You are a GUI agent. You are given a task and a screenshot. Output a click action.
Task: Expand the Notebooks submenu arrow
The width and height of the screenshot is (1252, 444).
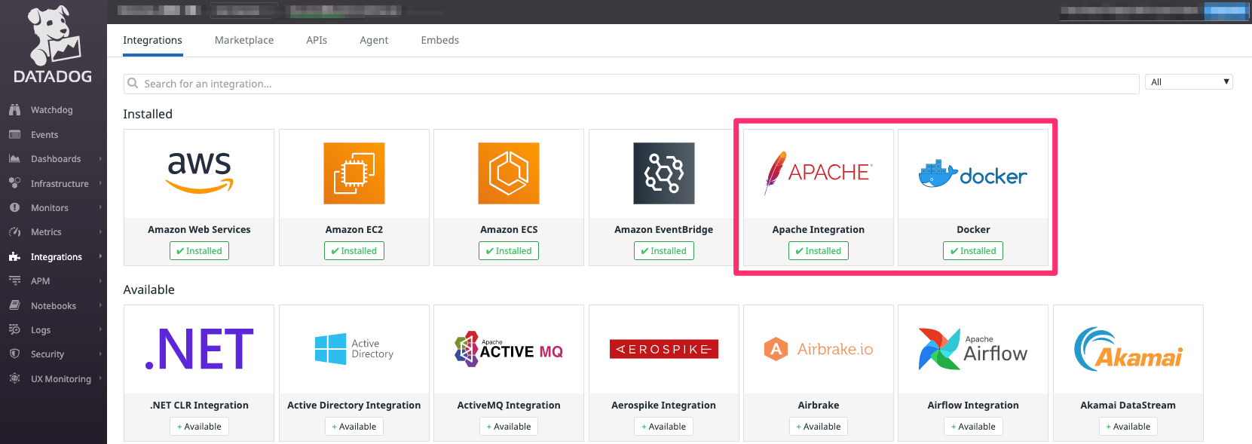[100, 305]
